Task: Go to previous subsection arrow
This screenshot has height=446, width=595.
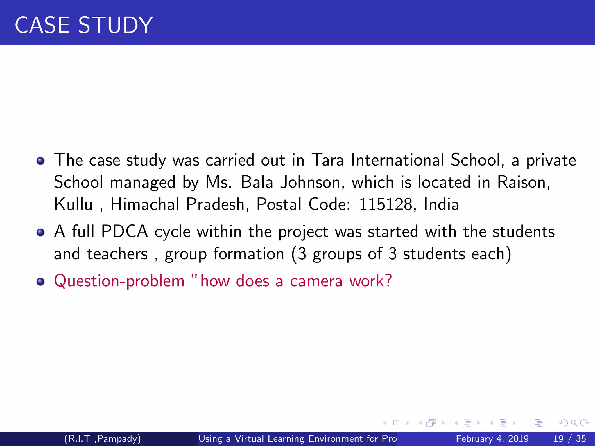Action: pyautogui.click(x=456, y=423)
